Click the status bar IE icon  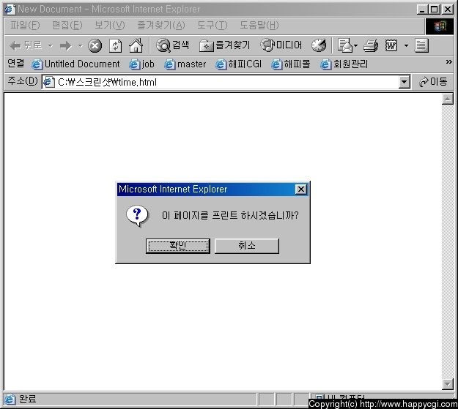tap(10, 399)
